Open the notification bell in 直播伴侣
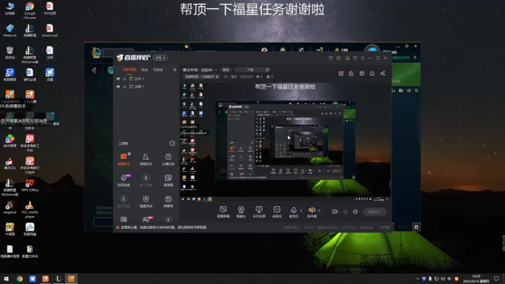The width and height of the screenshot is (505, 284). [372, 73]
